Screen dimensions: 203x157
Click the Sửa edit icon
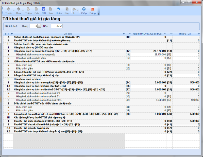(37, 9)
